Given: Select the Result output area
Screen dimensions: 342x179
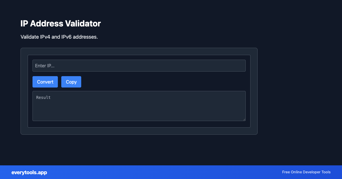Looking at the screenshot, I should (x=139, y=106).
